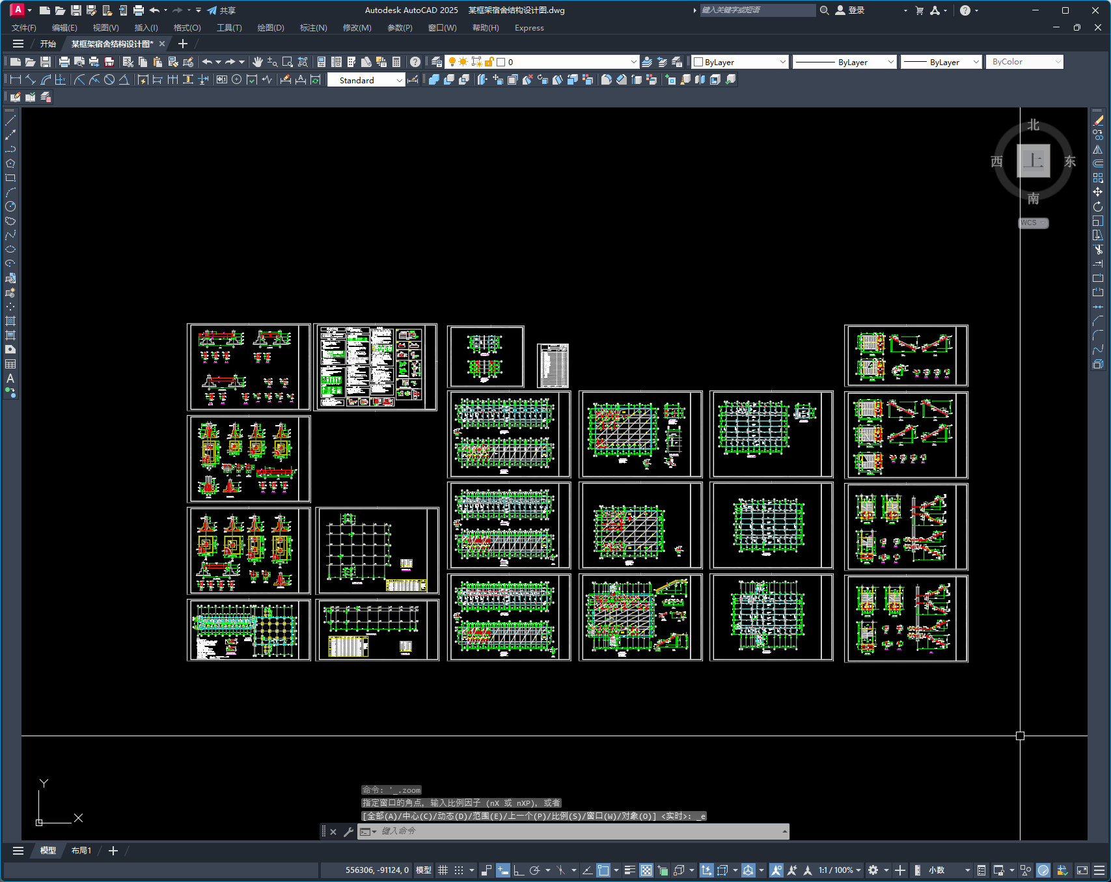Viewport: 1111px width, 882px height.
Task: Click the 上 top face of ViewCube
Action: 1034,161
